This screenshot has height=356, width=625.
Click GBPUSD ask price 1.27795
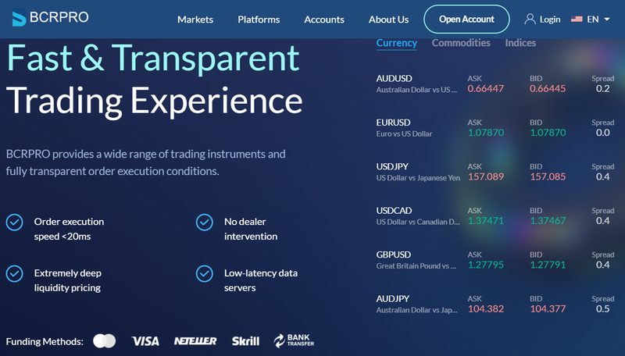coord(486,265)
